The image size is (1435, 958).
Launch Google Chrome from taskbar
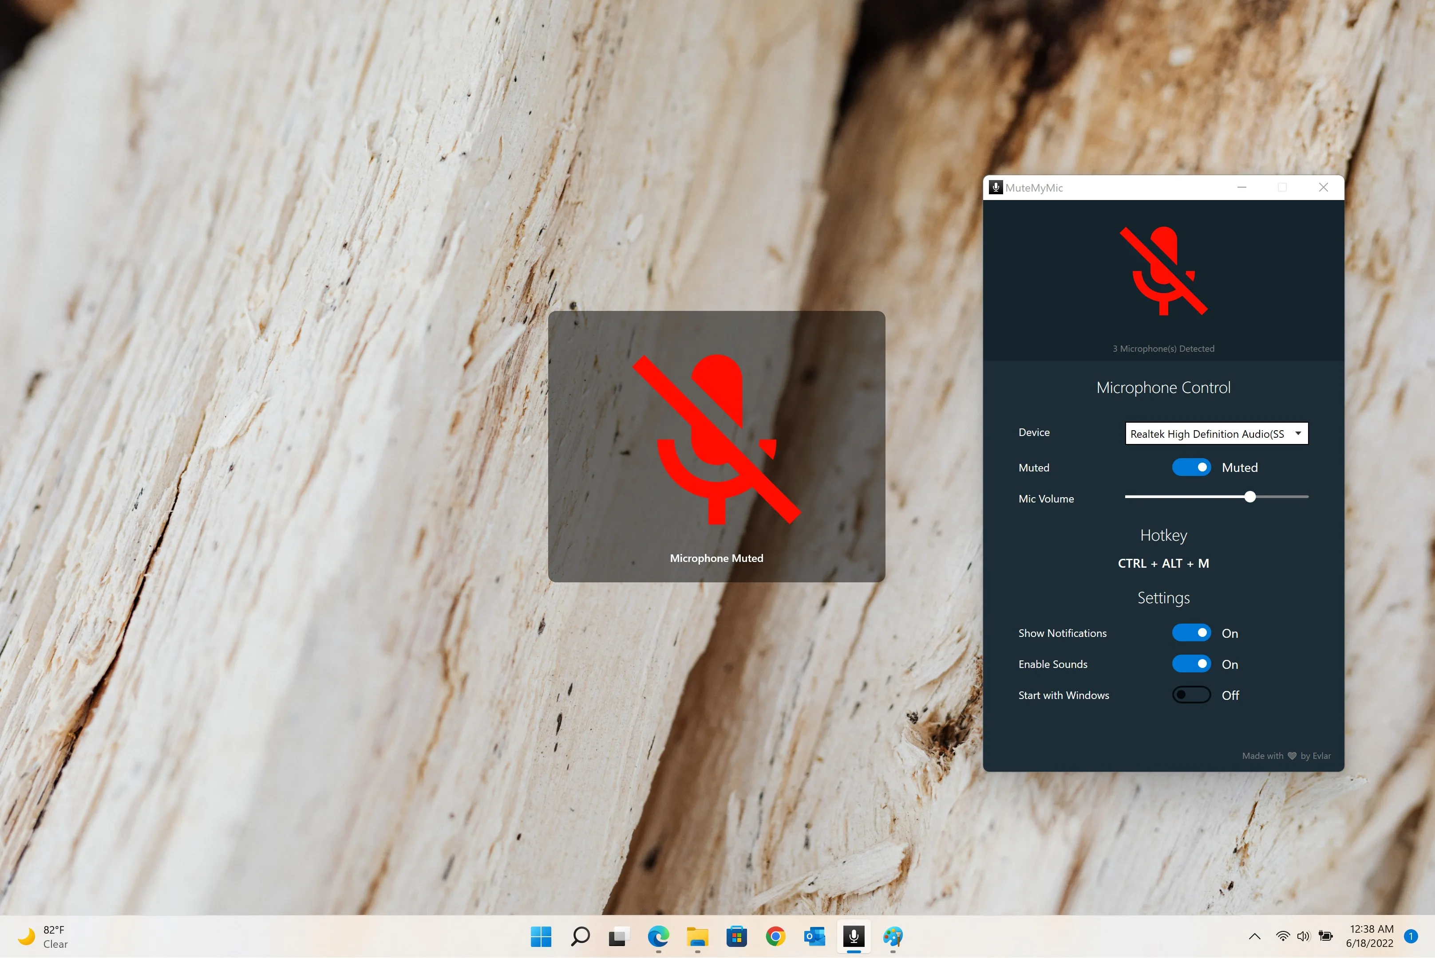775,936
